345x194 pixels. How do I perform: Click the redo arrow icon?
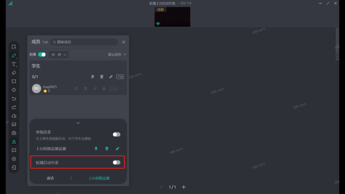[x=14, y=107]
